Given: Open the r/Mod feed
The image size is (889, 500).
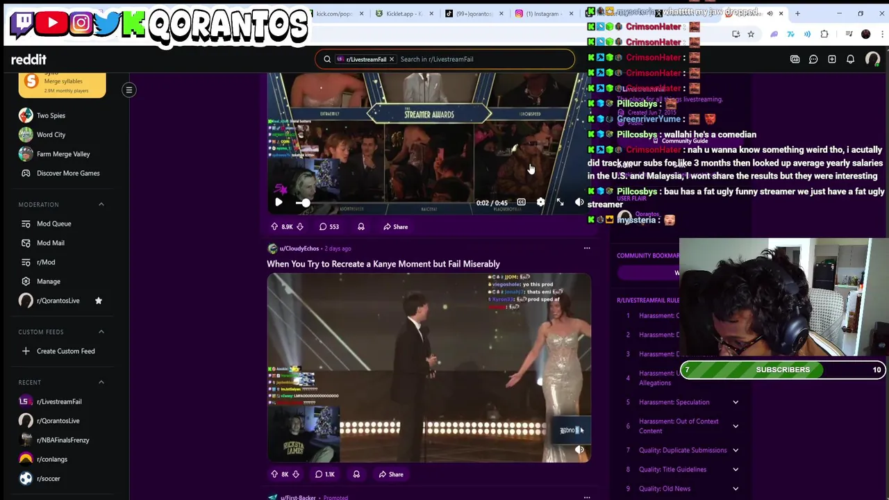Looking at the screenshot, I should pos(46,262).
